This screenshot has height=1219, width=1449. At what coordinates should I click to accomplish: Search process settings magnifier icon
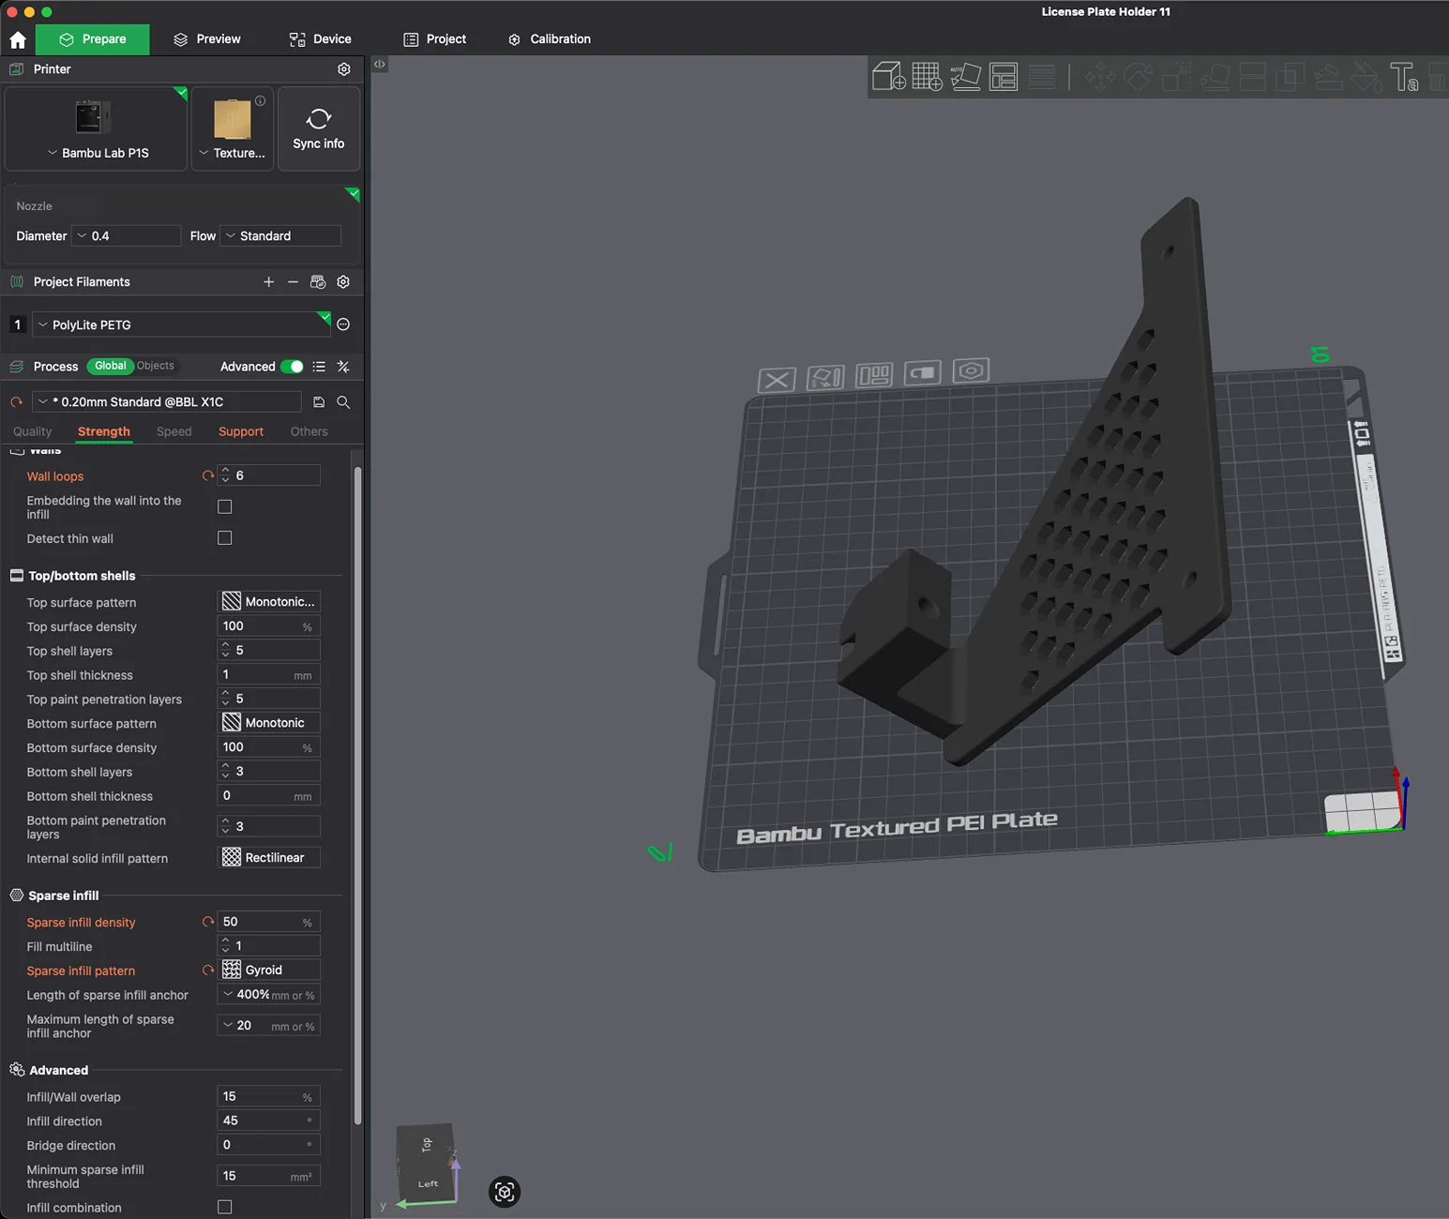pyautogui.click(x=343, y=402)
